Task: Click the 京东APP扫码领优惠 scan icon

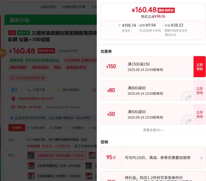Action: [x=12, y=78]
